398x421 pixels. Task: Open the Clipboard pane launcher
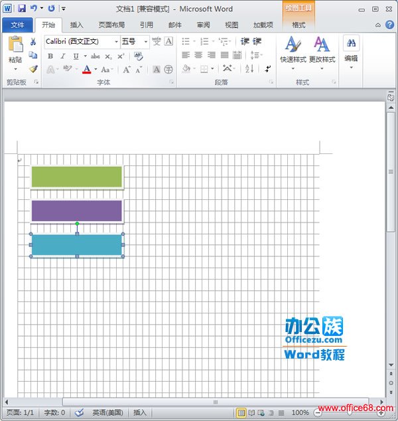[36, 82]
